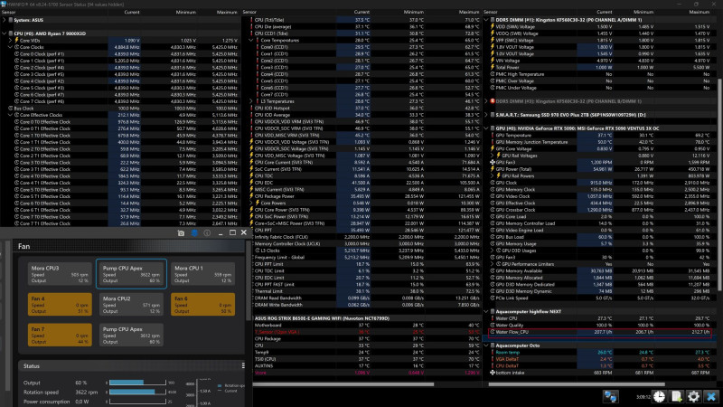723x407 pixels.
Task: Click the icon beside Water Quality
Action: tap(492, 325)
